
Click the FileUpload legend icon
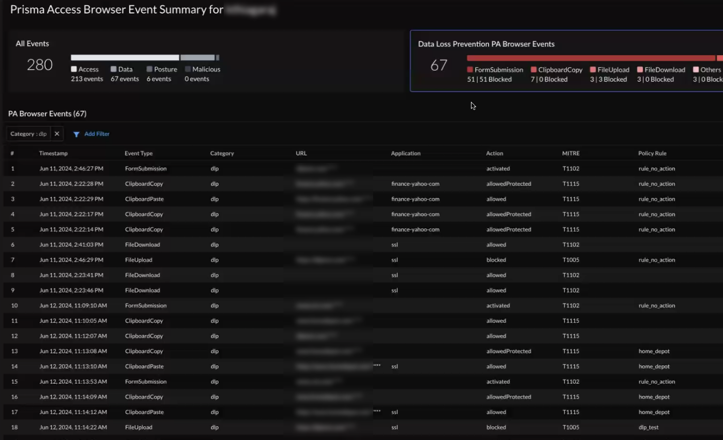tap(593, 70)
